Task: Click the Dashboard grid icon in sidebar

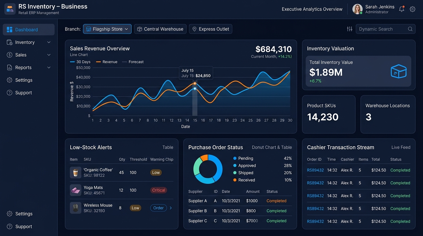Action: 10,29
